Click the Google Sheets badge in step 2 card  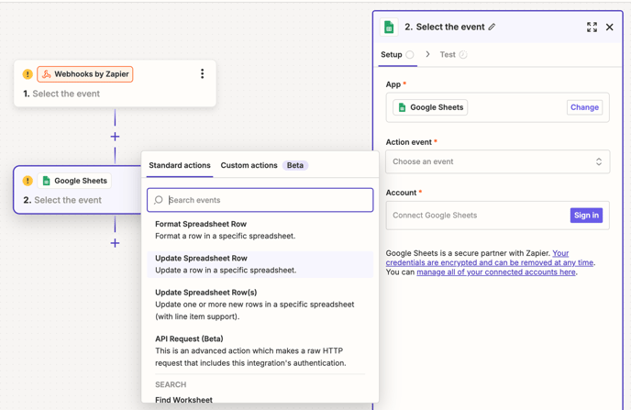(74, 181)
